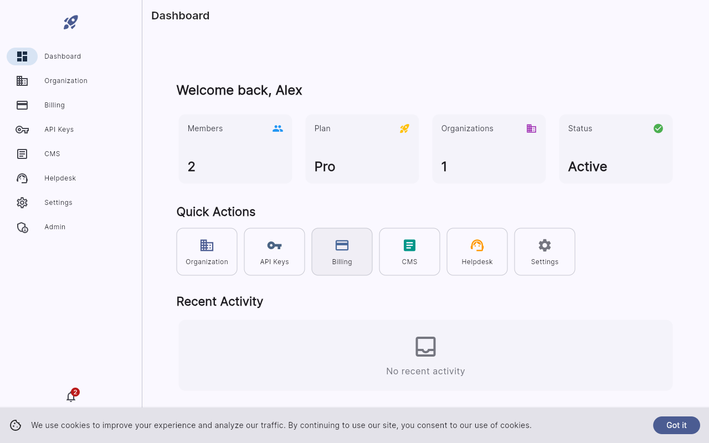The height and width of the screenshot is (443, 709).
Task: Click the notification bell at sidebar bottom
Action: pos(70,397)
